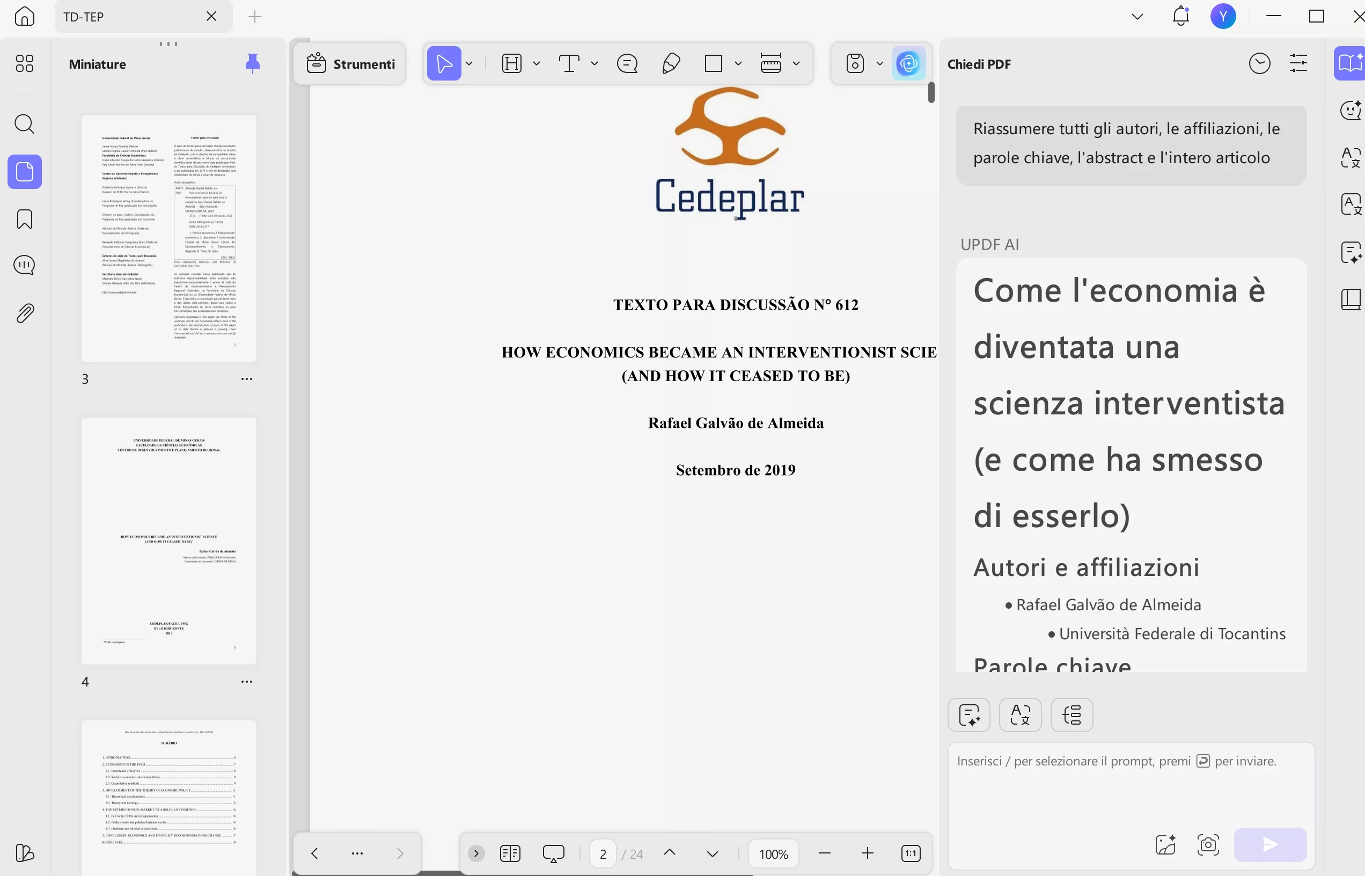Unpin the Miniature panel
Viewport: 1365px width, 876px height.
pos(252,63)
